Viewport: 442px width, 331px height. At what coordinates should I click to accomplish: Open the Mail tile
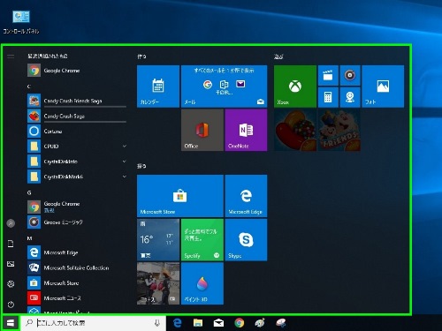(x=225, y=87)
